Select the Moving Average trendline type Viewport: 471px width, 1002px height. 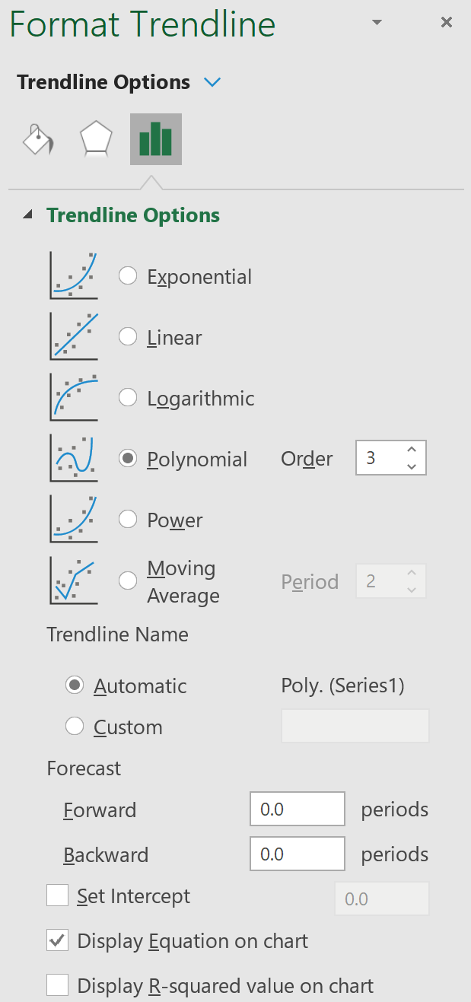[x=127, y=581]
